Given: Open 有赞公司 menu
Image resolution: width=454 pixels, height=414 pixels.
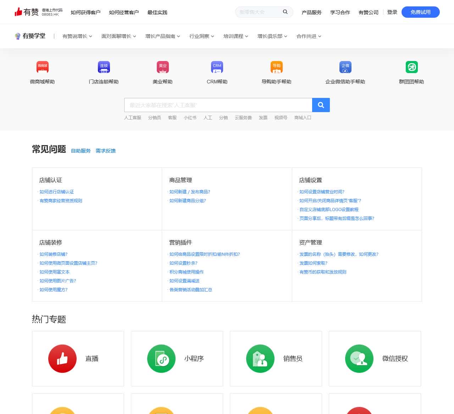Looking at the screenshot, I should 369,12.
